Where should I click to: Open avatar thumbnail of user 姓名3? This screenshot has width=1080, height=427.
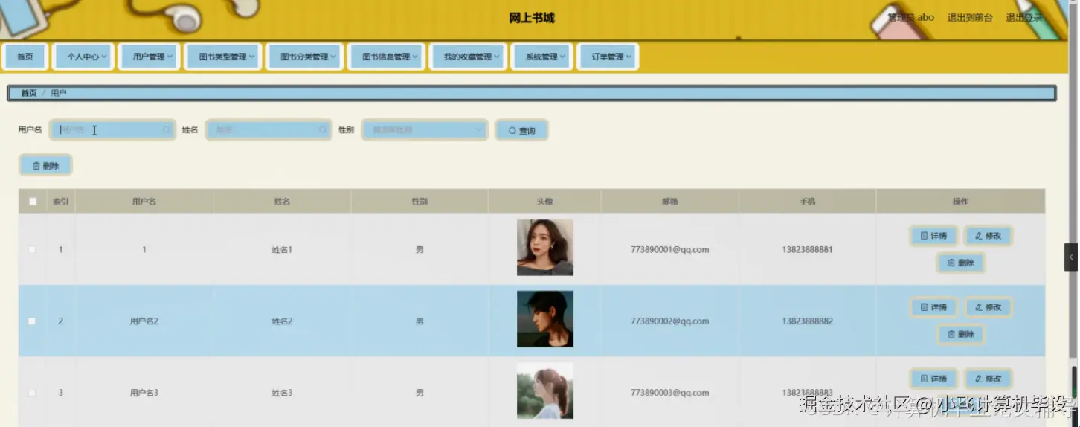click(545, 391)
